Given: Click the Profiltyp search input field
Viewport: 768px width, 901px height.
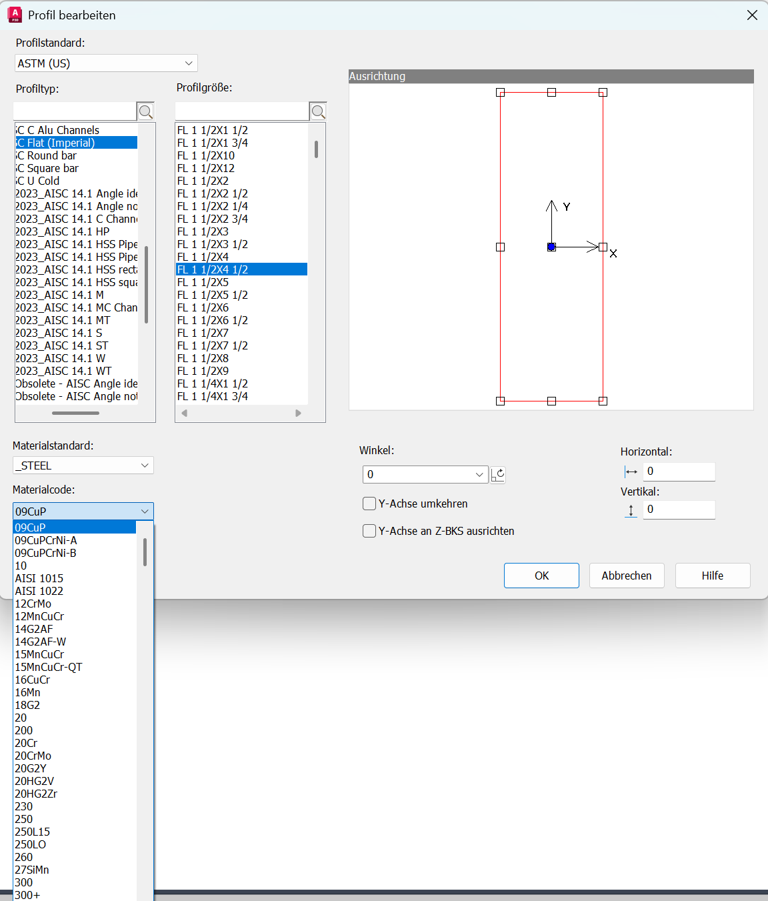Looking at the screenshot, I should pos(75,111).
